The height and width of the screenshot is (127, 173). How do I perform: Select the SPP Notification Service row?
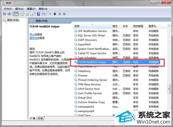(117, 31)
